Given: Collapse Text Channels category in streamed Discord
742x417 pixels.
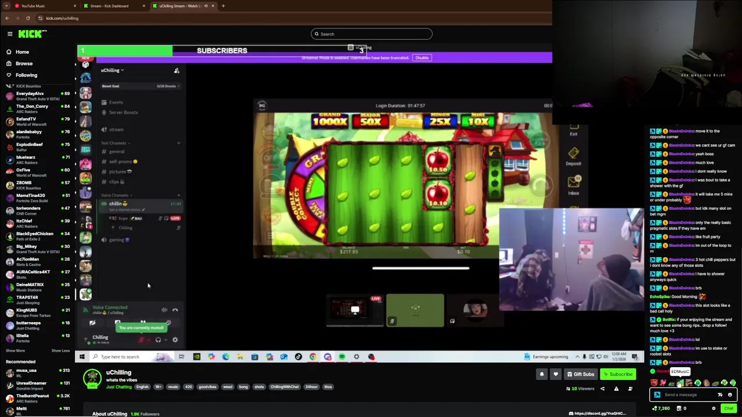Looking at the screenshot, I should [114, 143].
